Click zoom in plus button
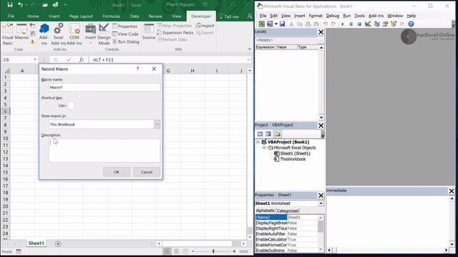The width and height of the screenshot is (458, 257). click(234, 251)
